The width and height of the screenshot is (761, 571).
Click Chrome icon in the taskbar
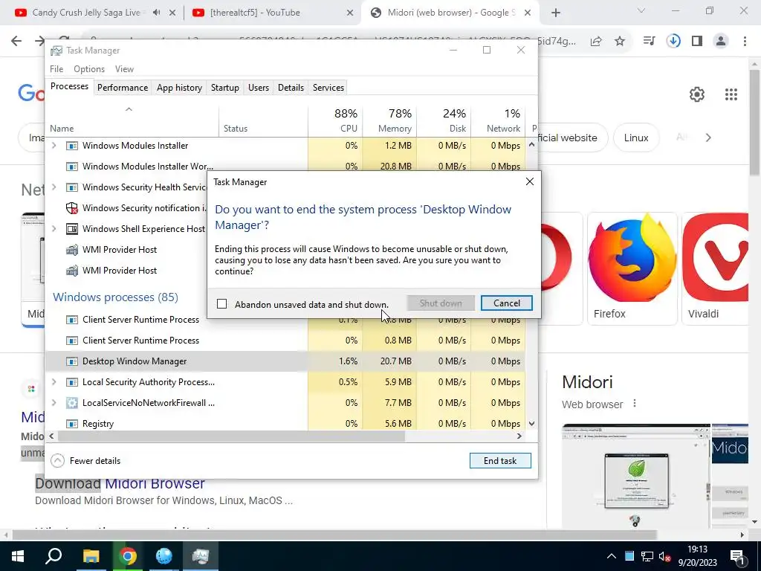[128, 556]
